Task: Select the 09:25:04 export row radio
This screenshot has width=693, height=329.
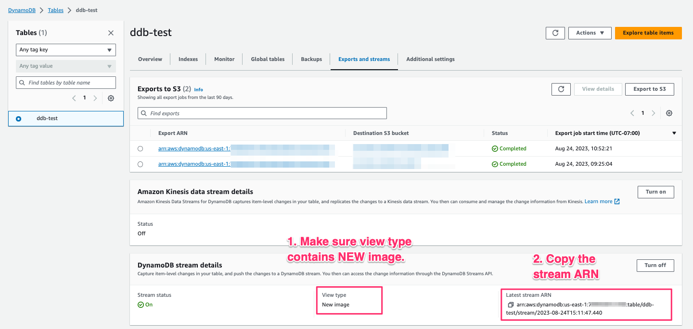Action: [140, 164]
